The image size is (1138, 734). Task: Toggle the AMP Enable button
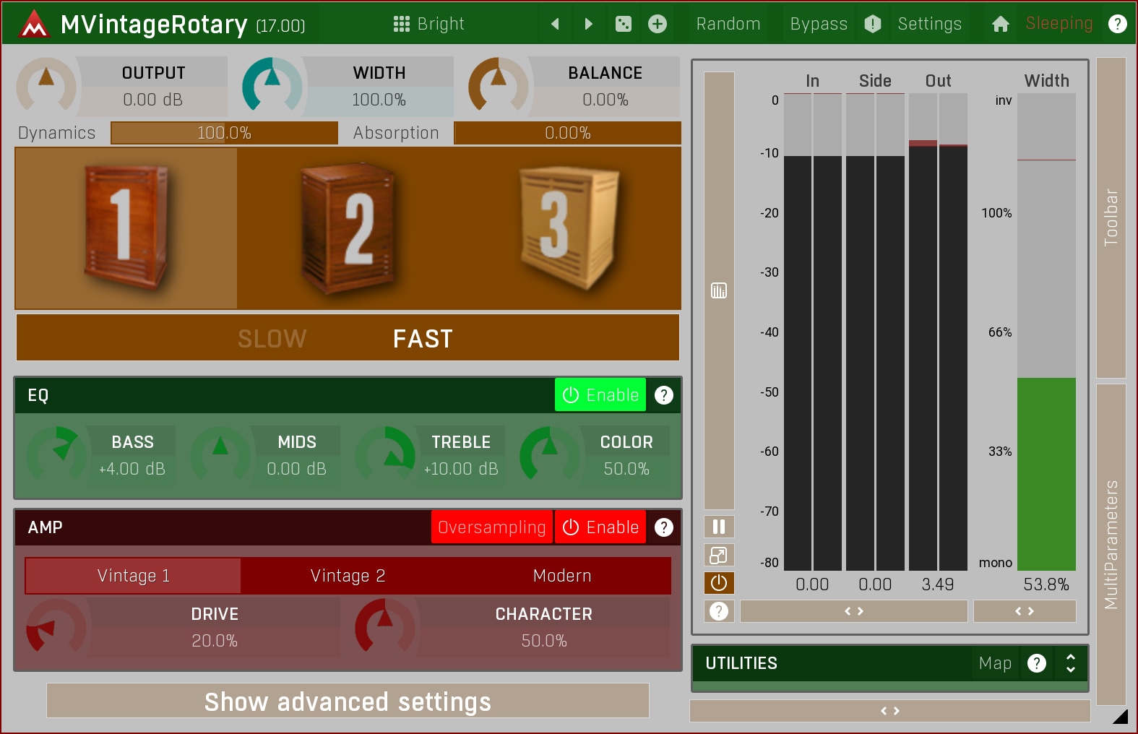tap(600, 527)
